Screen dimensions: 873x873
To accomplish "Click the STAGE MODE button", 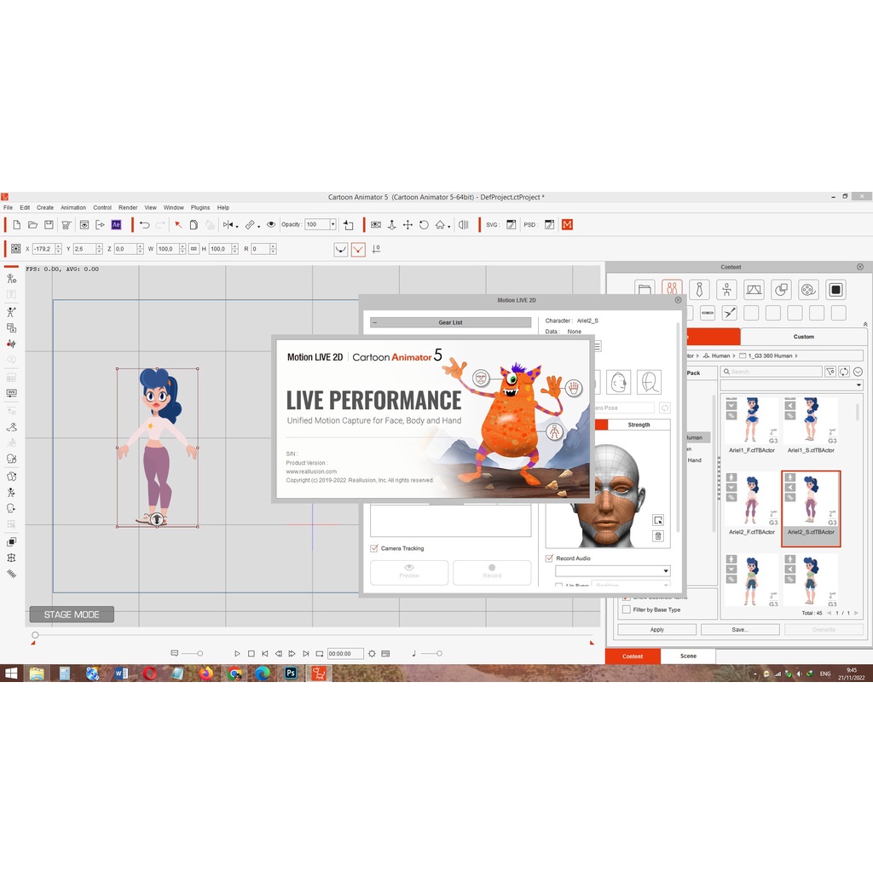I will 72,615.
